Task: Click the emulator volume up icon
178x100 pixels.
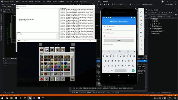Action: point(141,16)
